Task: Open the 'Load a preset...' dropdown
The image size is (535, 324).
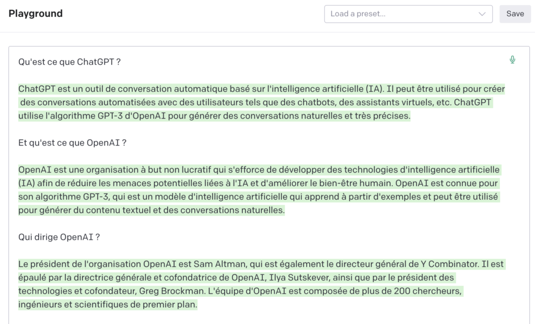Action: (x=402, y=14)
